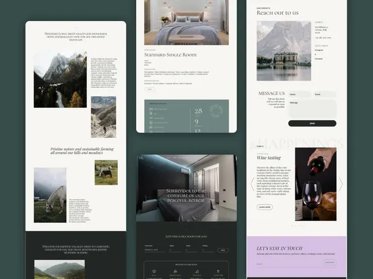Image resolution: width=373 pixels, height=279 pixels.
Task: Click the 'MESSAGE US' heading
Action: [272, 94]
